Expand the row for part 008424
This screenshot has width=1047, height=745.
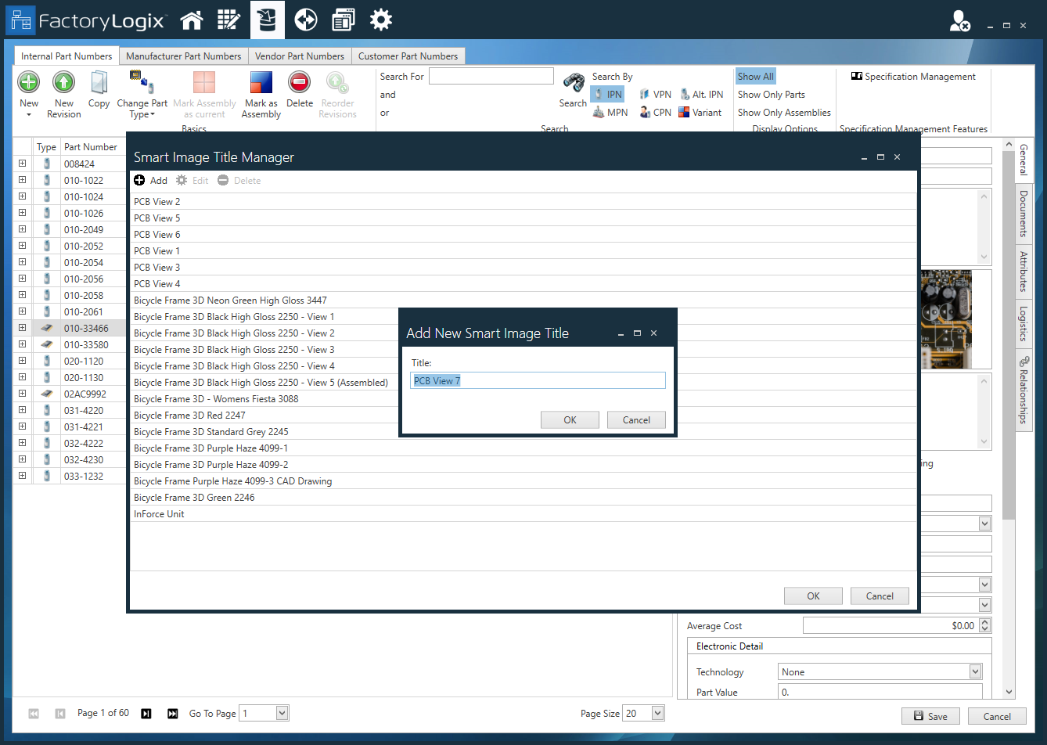click(x=22, y=164)
